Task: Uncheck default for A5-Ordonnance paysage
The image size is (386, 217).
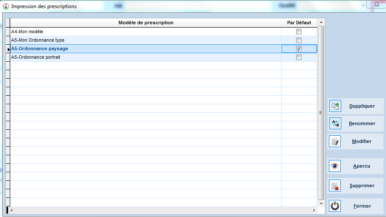Action: pyautogui.click(x=299, y=49)
